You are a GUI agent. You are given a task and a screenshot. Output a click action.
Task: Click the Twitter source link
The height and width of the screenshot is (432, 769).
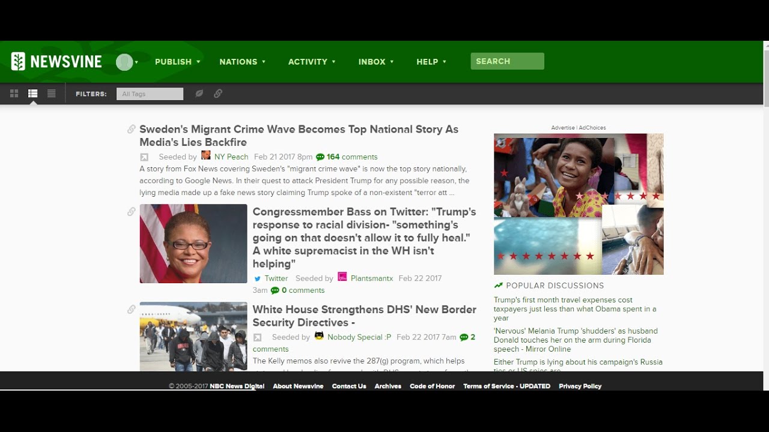276,278
